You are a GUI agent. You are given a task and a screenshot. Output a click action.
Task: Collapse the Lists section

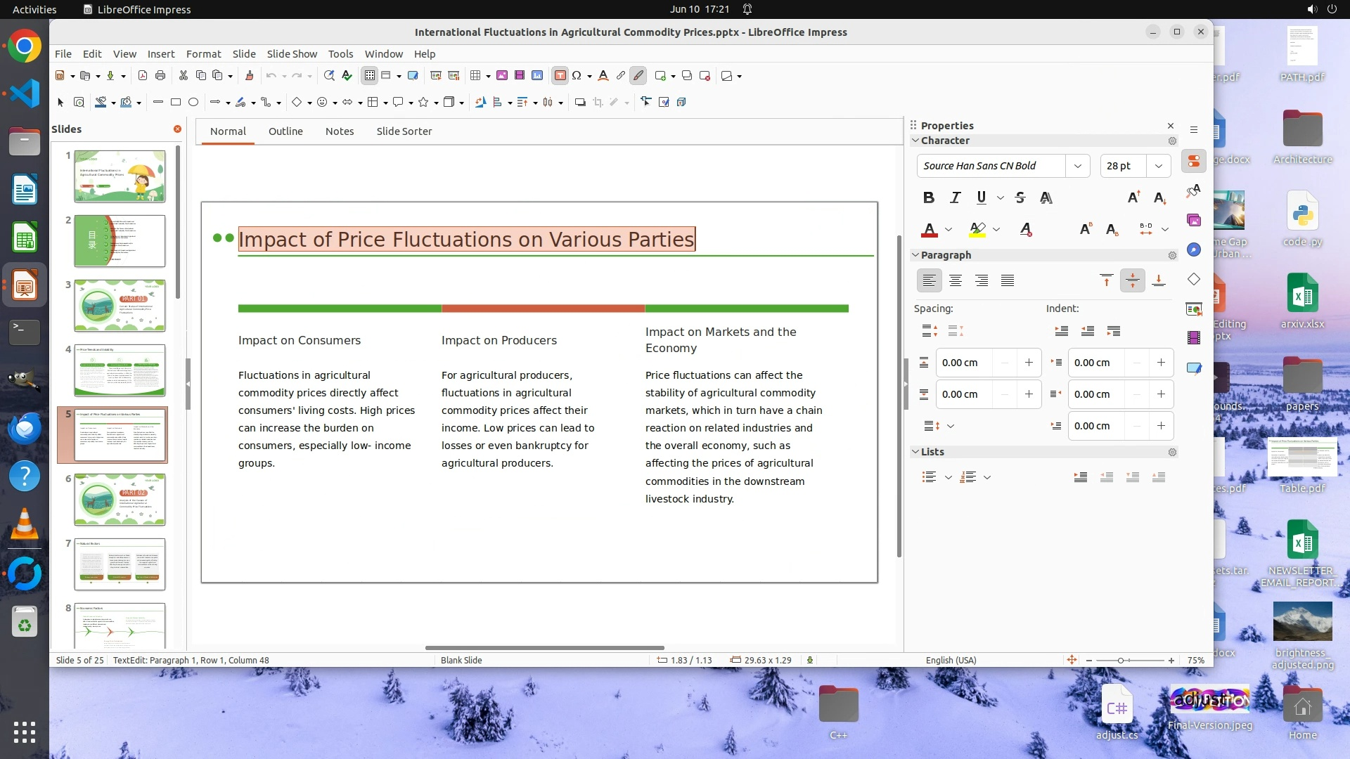click(915, 452)
